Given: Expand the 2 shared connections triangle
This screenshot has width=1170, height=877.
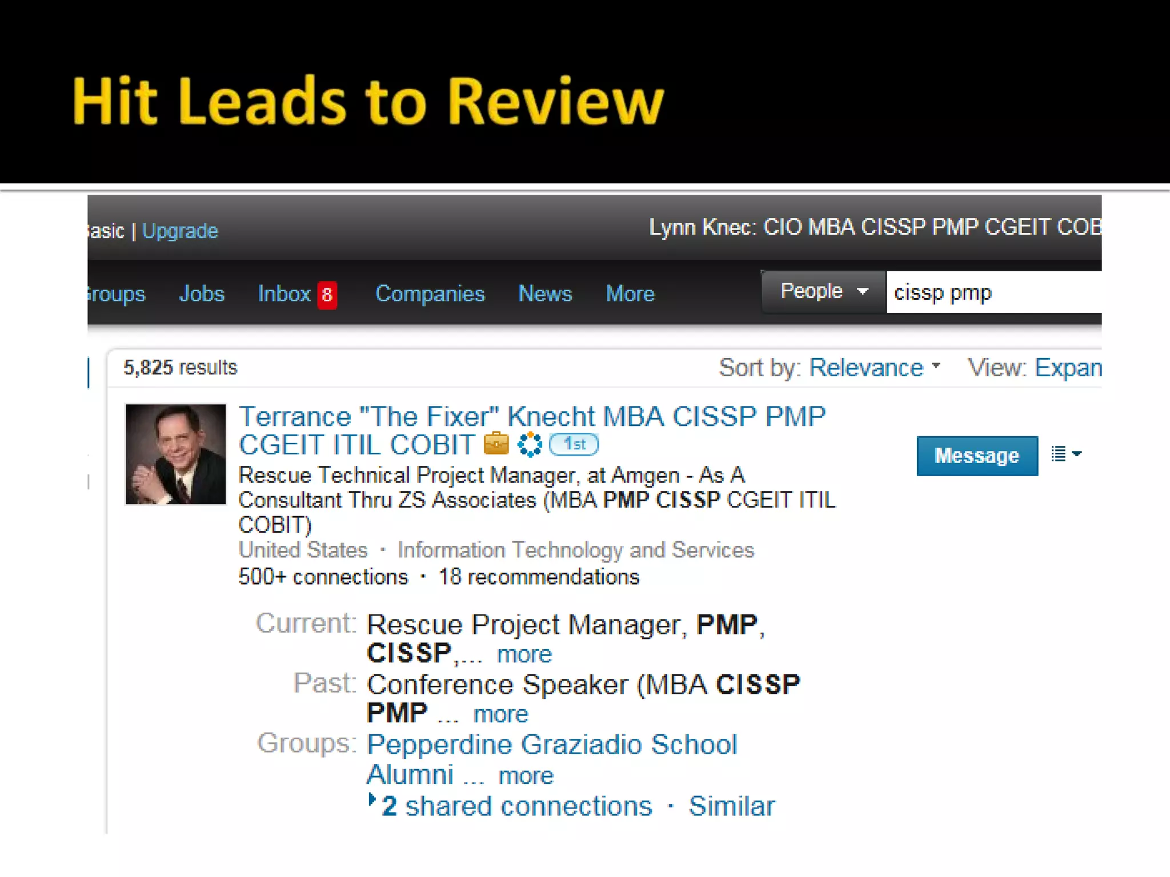Looking at the screenshot, I should 372,799.
